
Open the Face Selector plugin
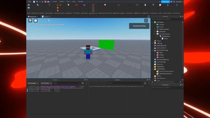pyautogui.click(x=49, y=5)
